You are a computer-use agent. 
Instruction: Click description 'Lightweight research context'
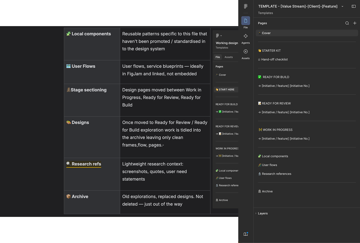154,172
